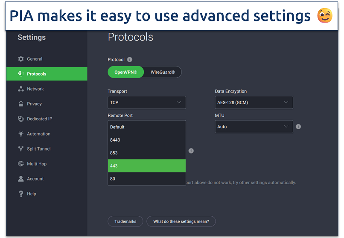Select the Default remote port option
344x238 pixels.
[x=146, y=127]
